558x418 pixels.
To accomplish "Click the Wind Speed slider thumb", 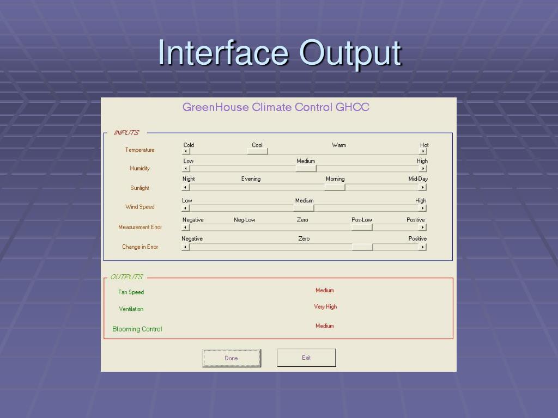I will pos(304,208).
